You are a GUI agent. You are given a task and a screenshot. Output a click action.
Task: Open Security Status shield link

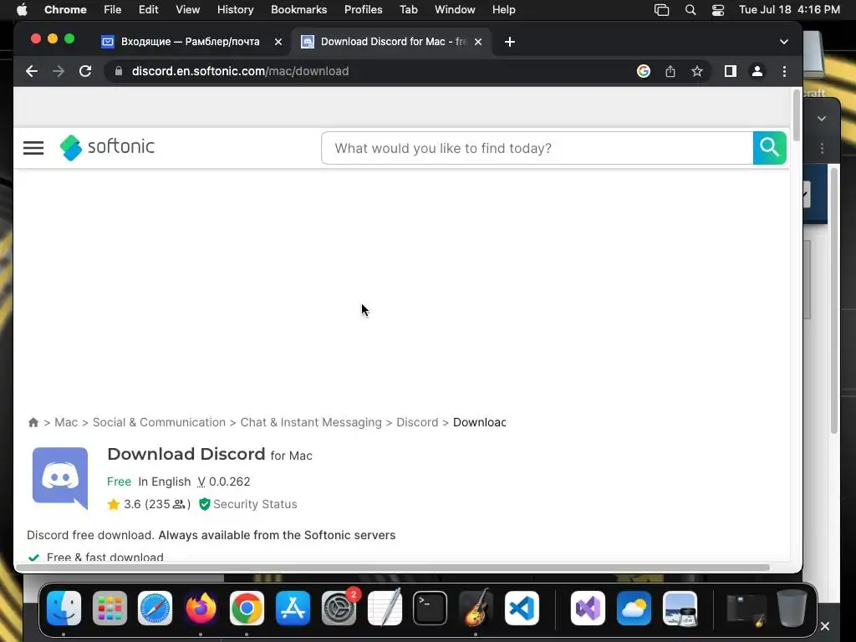(x=248, y=504)
